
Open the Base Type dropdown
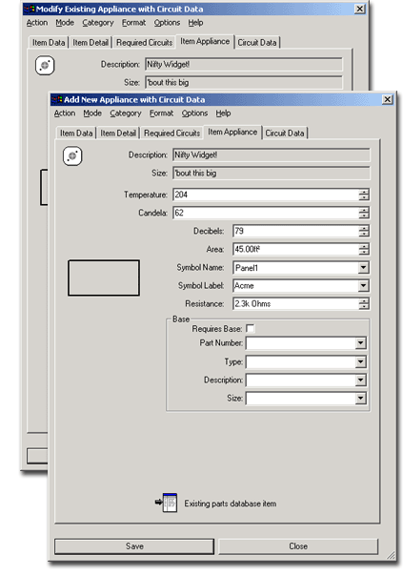(x=360, y=361)
